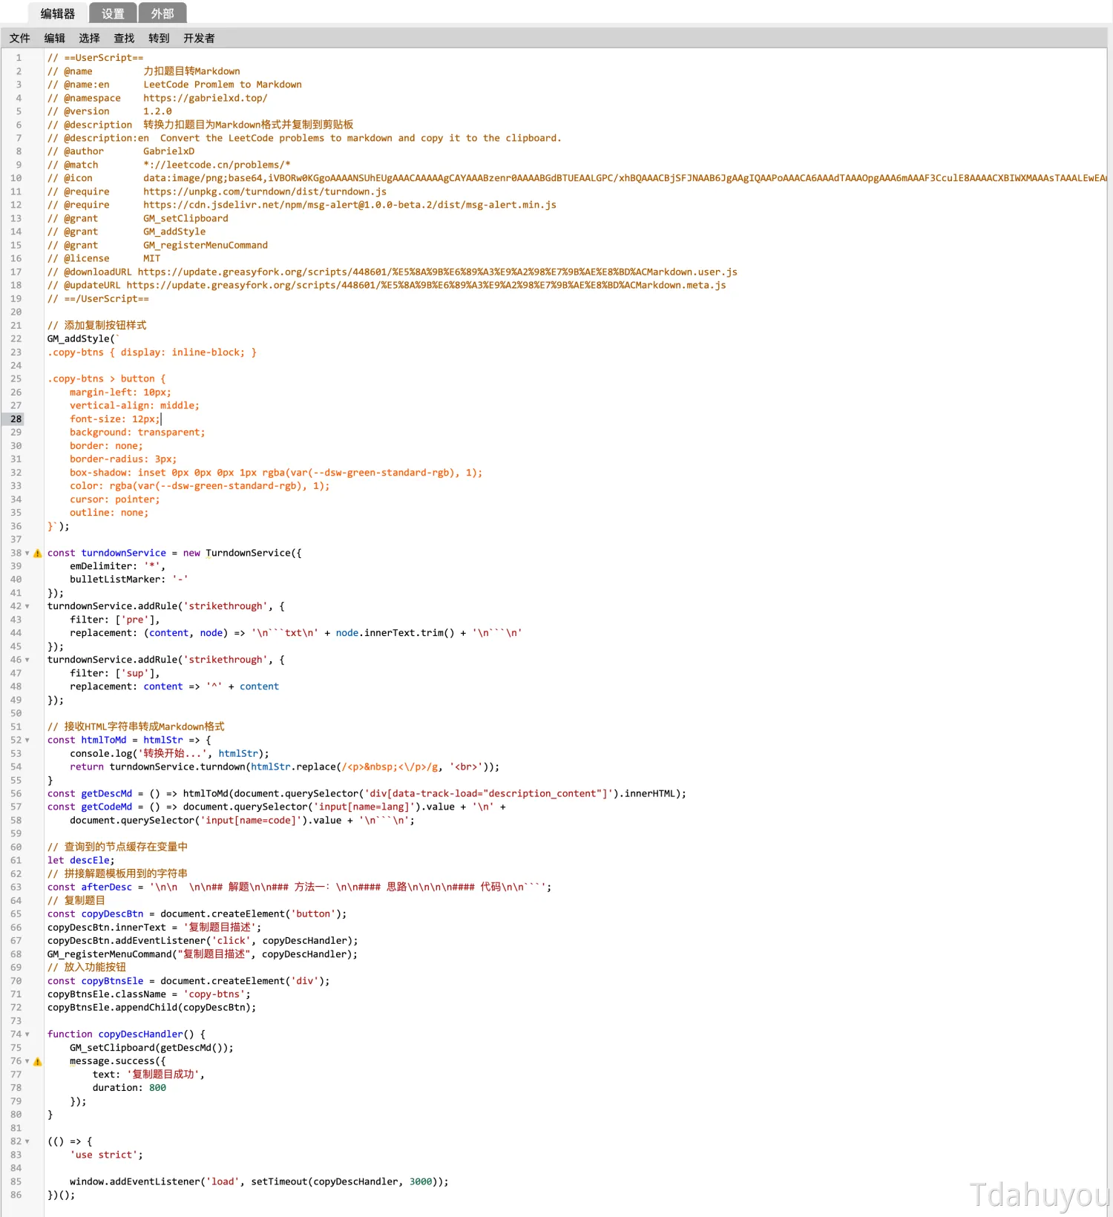Click the copyDescBtn.innerText assignment line
The image size is (1113, 1217).
(x=154, y=928)
